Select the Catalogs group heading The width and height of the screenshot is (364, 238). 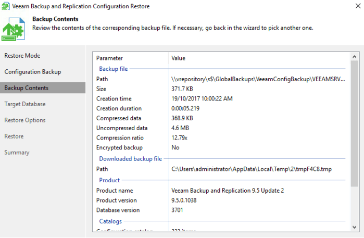pyautogui.click(x=110, y=221)
